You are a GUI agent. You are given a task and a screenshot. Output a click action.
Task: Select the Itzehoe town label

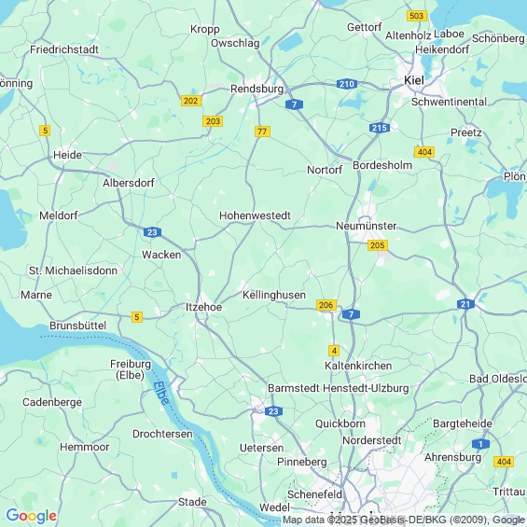tap(203, 307)
